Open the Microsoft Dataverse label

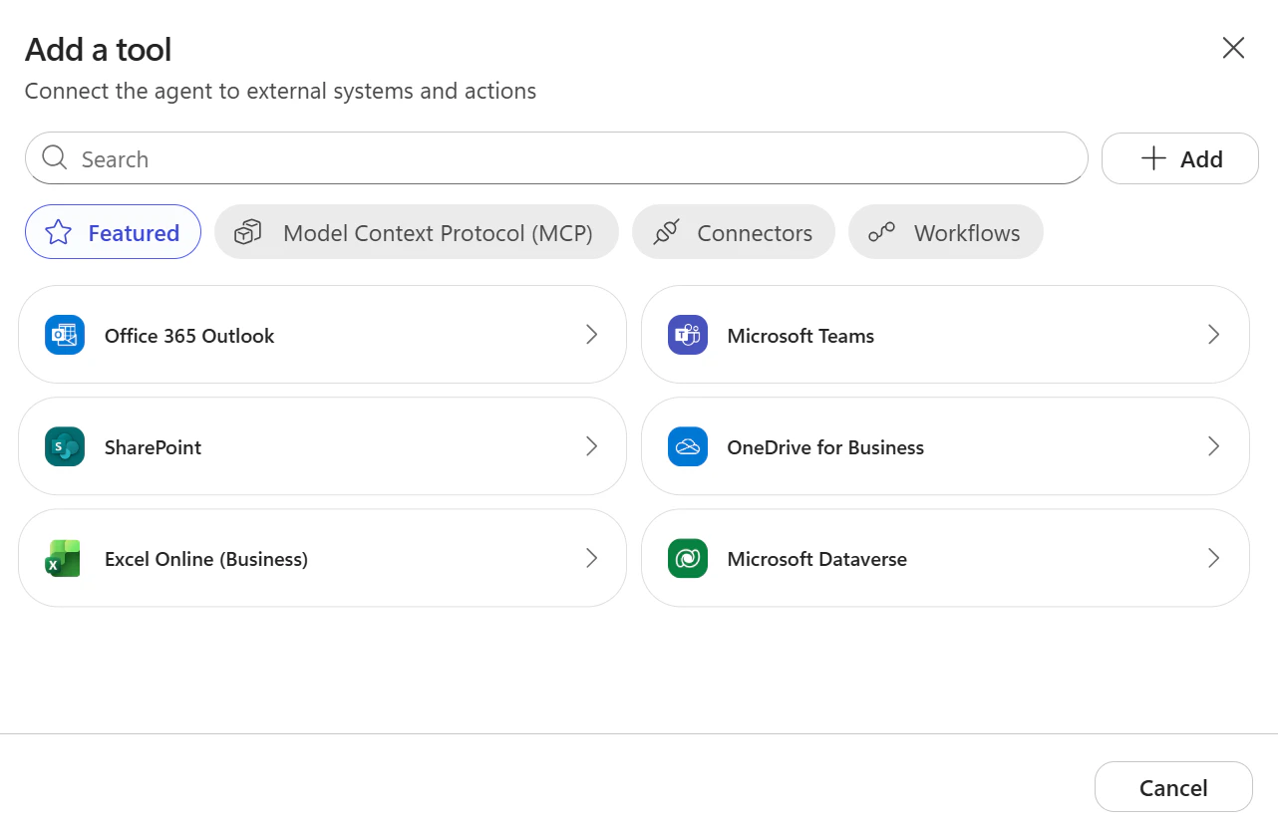[817, 559]
